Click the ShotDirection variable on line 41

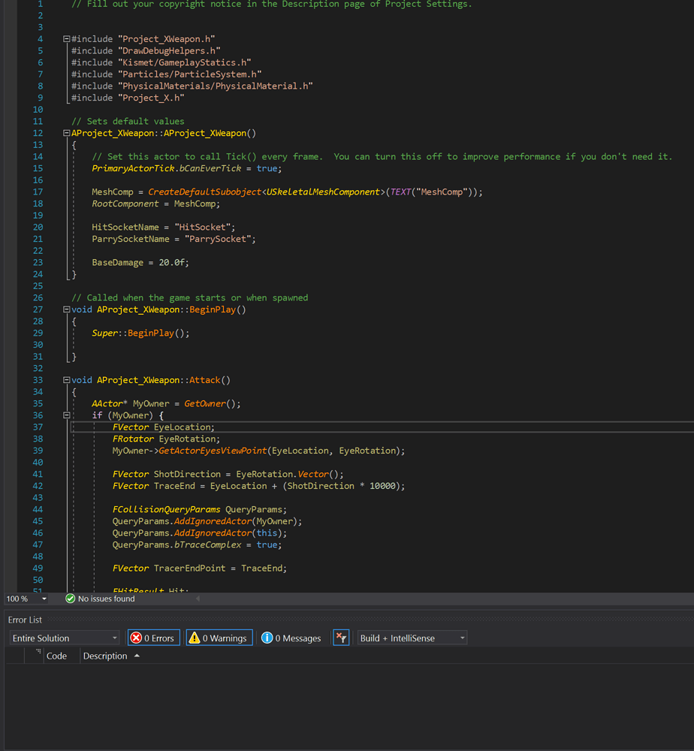coord(187,474)
